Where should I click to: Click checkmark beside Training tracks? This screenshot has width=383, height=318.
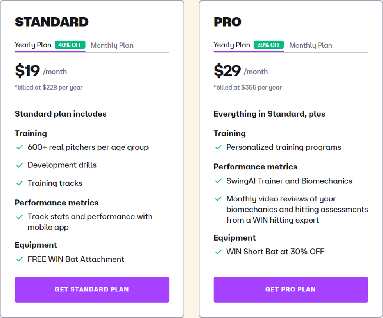click(19, 183)
